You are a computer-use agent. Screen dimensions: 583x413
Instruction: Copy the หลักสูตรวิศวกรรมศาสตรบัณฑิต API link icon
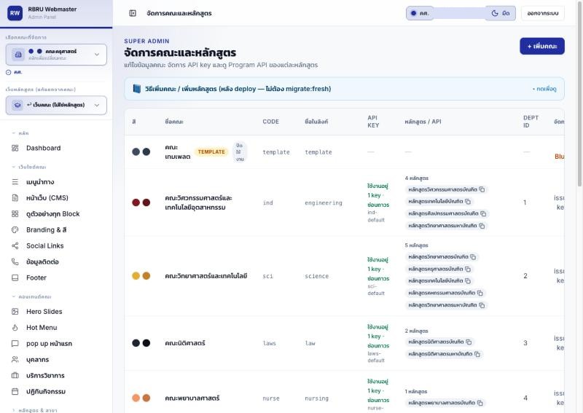[x=482, y=189]
